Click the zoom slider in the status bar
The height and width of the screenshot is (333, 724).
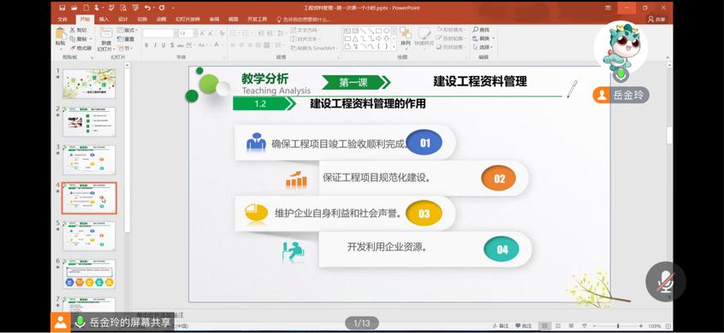[x=618, y=326]
